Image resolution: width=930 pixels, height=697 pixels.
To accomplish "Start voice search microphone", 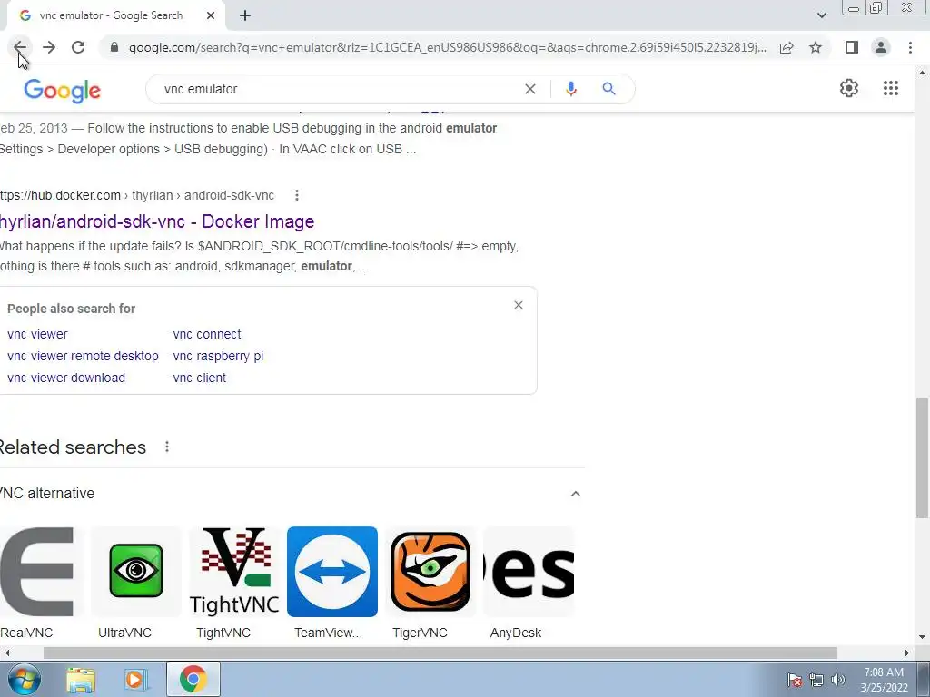I will click(570, 89).
